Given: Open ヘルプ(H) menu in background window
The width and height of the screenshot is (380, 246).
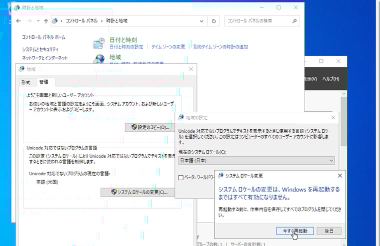Looking at the screenshot, I should 331,79.
